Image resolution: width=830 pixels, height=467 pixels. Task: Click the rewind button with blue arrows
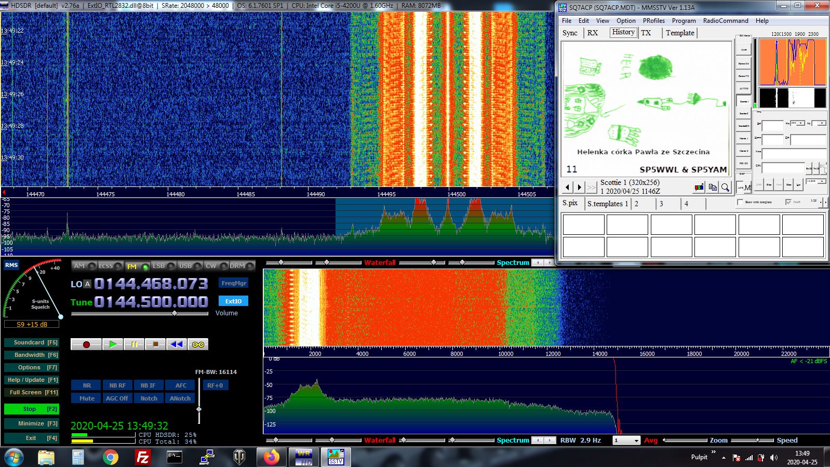click(177, 344)
